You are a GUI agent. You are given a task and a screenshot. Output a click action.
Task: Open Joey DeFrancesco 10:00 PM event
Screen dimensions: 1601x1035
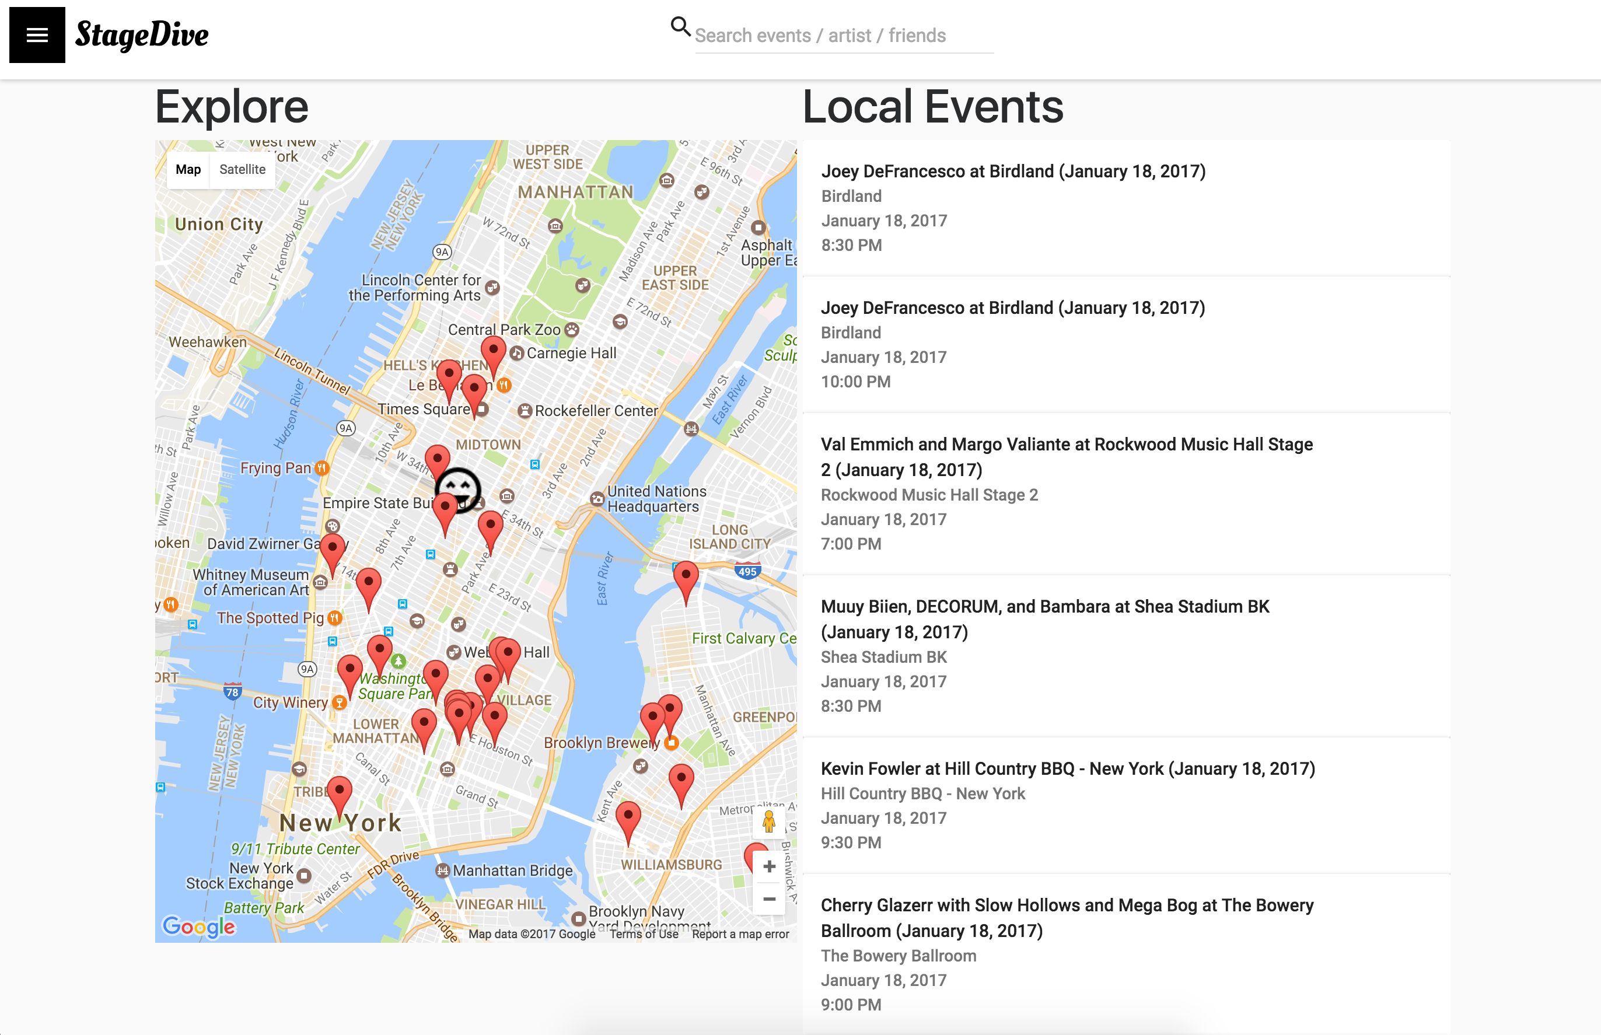pos(1012,308)
